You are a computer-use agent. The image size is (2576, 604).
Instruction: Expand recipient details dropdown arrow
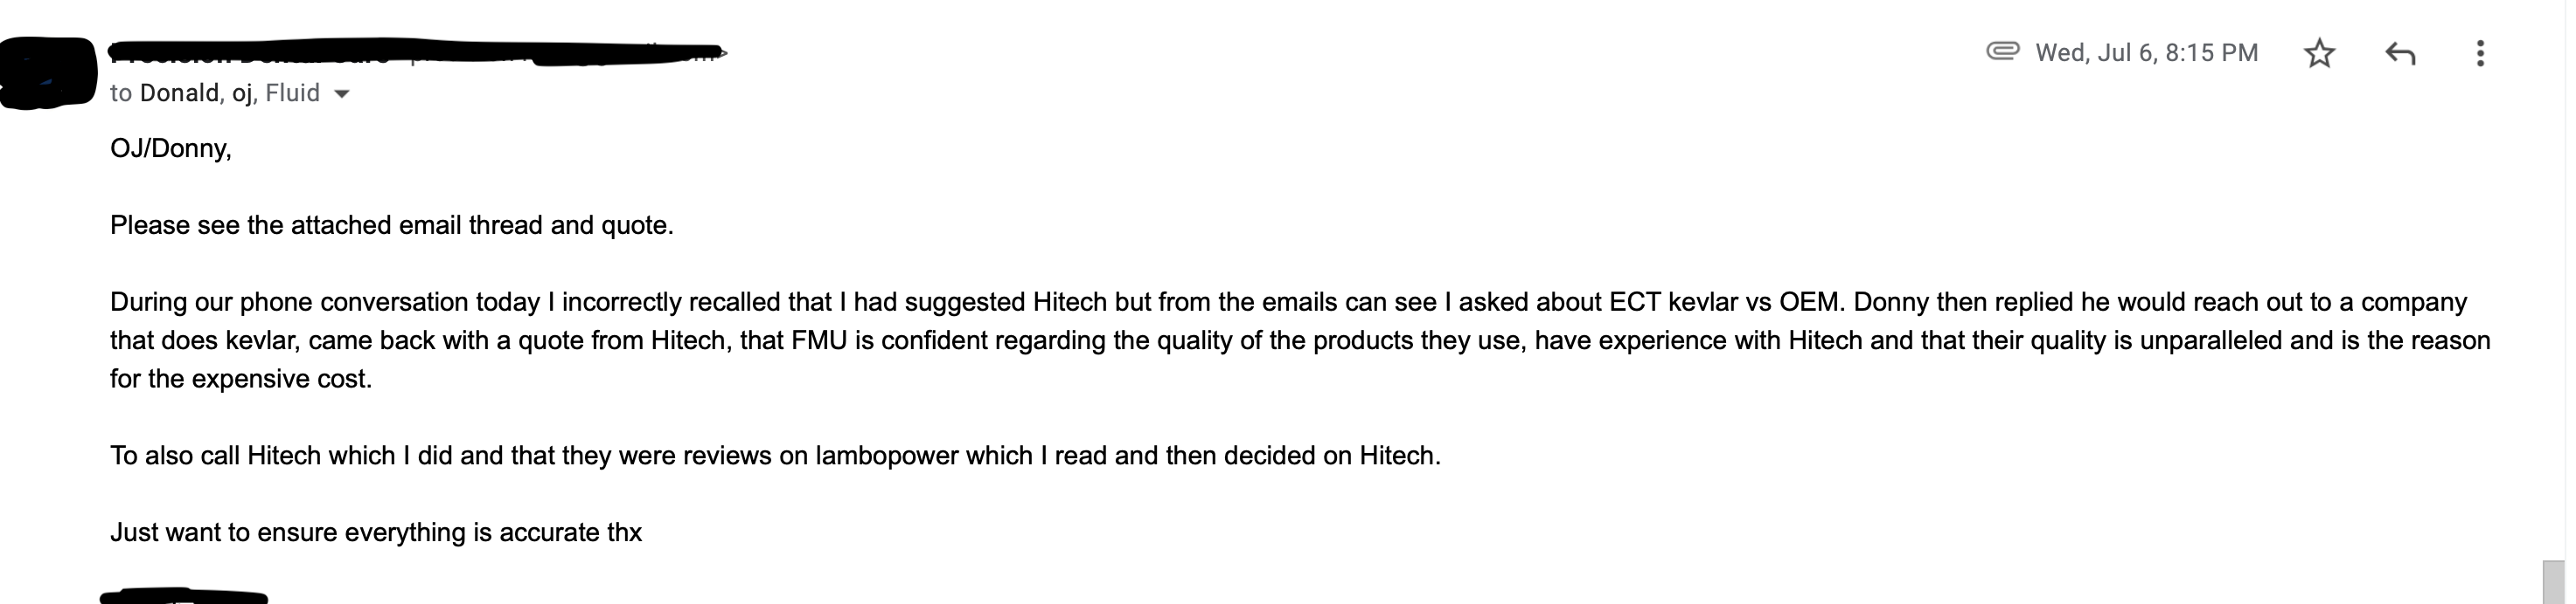(341, 94)
